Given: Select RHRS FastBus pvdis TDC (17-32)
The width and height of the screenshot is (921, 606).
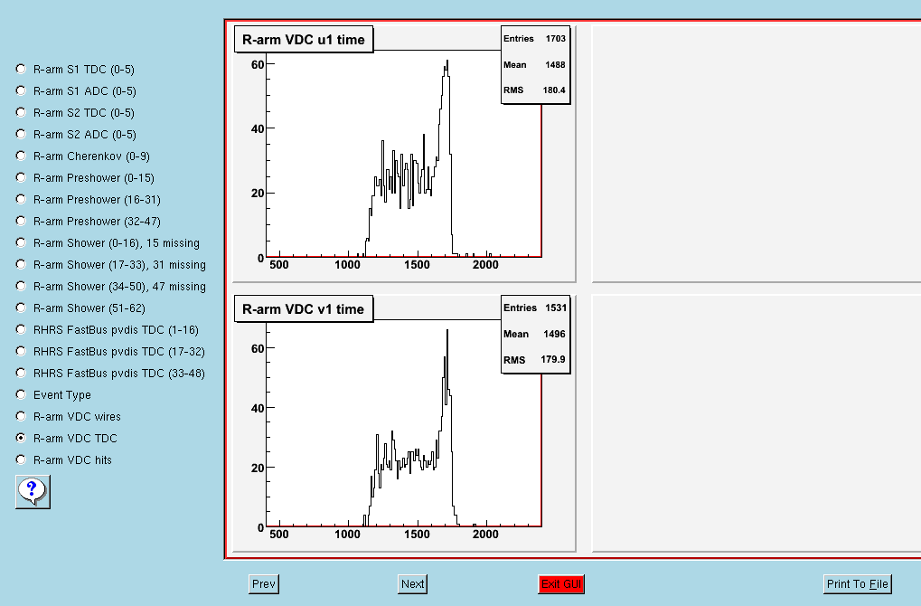Looking at the screenshot, I should pyautogui.click(x=21, y=352).
